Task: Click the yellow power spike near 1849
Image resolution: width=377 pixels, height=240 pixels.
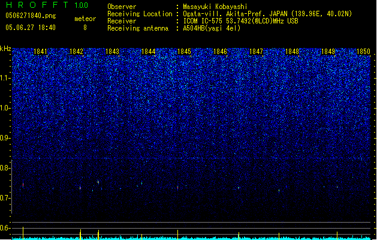Action: (337, 235)
